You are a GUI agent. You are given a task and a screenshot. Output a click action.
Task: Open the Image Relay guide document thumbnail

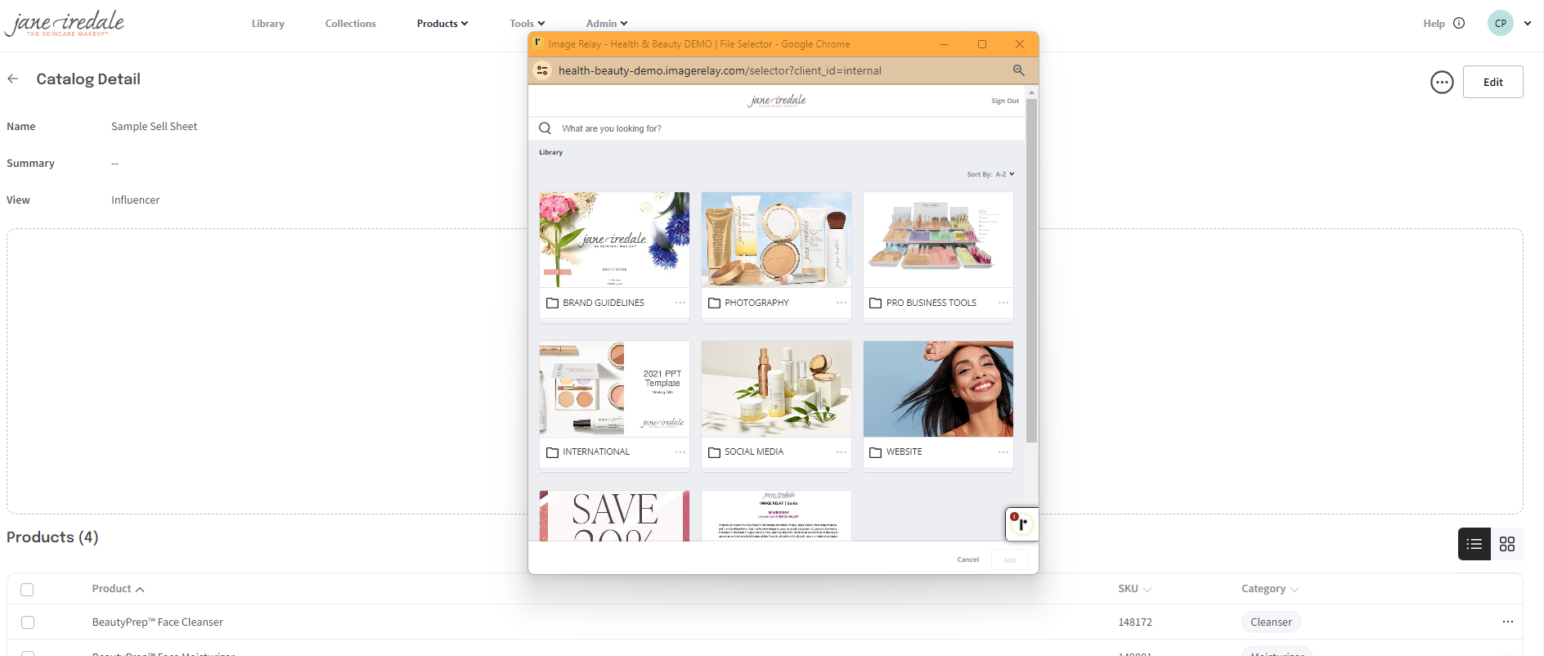click(x=776, y=515)
